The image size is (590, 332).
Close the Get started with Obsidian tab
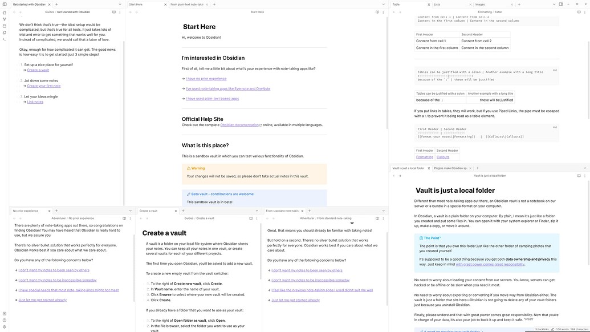click(x=49, y=5)
